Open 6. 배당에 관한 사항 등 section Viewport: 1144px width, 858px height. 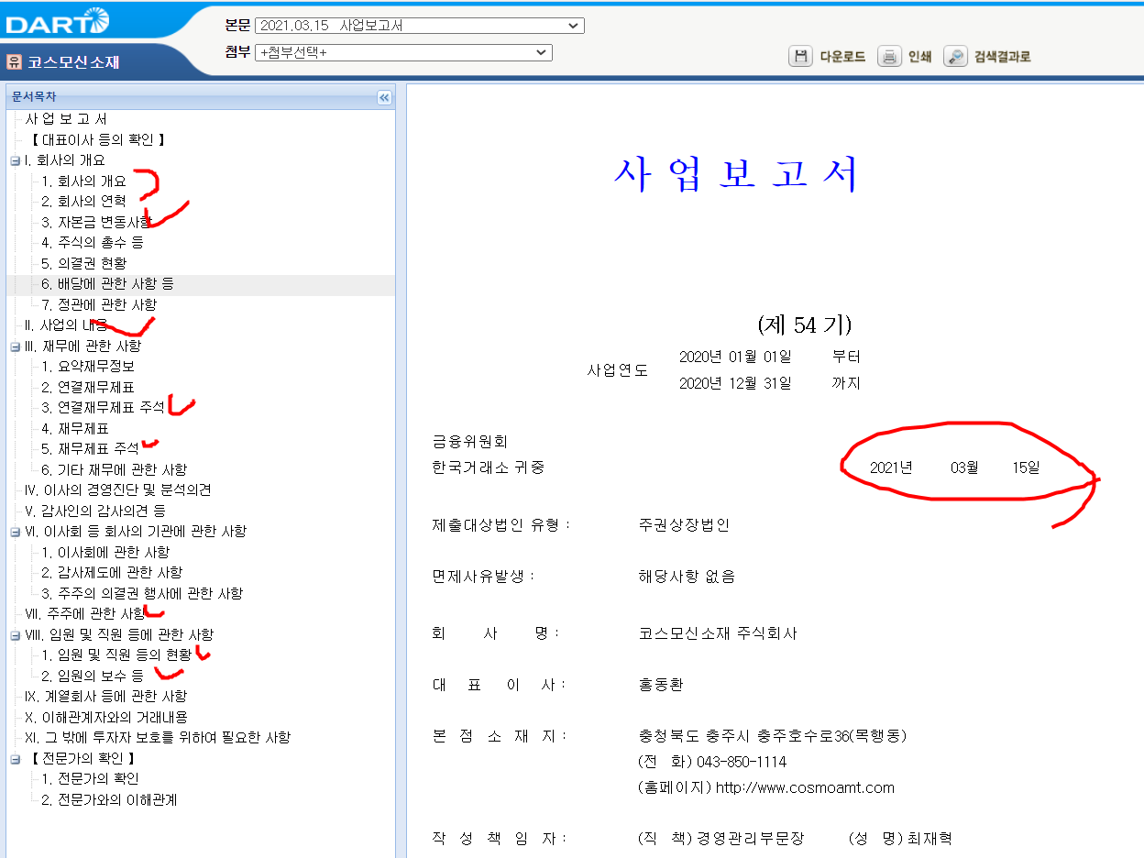107,284
